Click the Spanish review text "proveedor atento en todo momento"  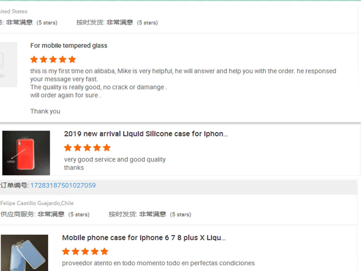[158, 263]
